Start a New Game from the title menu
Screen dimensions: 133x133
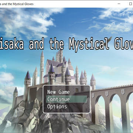pyautogui.click(x=66, y=92)
